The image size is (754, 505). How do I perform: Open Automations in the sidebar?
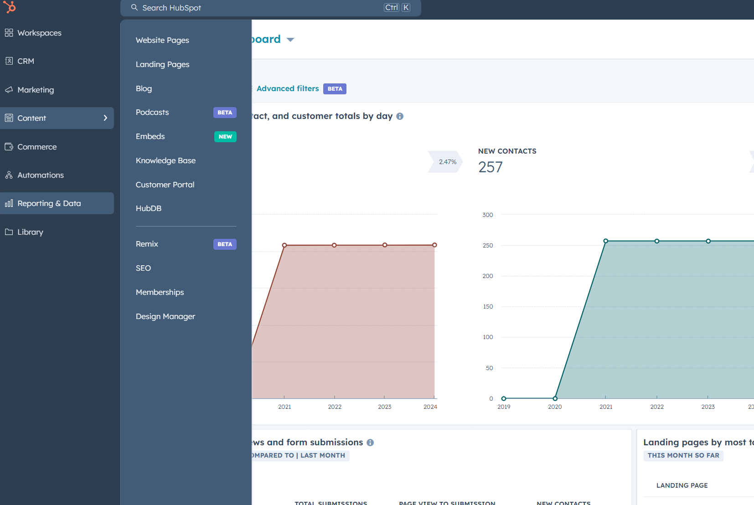coord(57,175)
